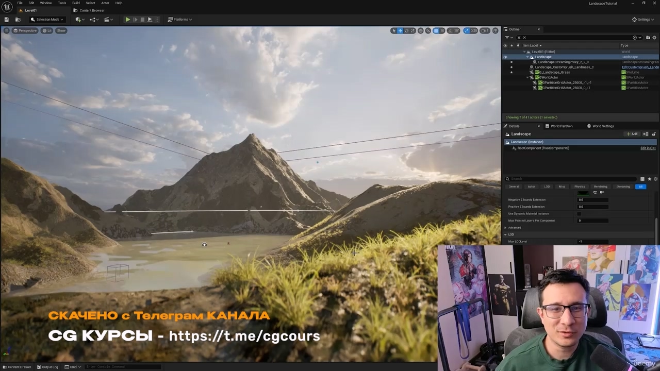
Task: Click the save current level icon
Action: 7,20
